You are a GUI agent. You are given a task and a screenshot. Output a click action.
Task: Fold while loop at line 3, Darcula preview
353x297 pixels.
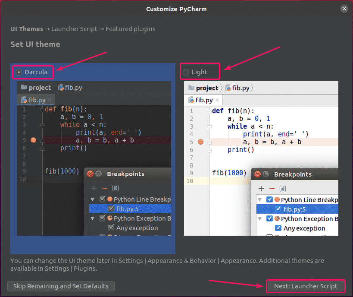tap(42, 125)
